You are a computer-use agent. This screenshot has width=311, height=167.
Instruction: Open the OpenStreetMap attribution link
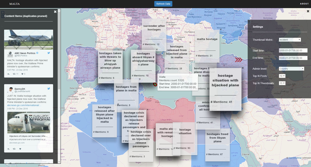point(295,158)
